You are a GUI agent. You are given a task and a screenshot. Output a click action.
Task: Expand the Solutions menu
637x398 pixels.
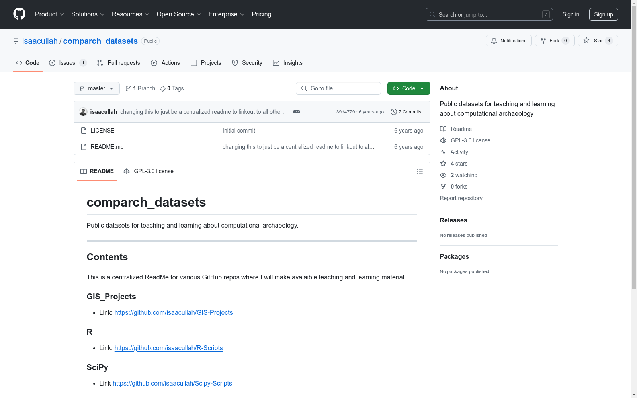click(88, 14)
